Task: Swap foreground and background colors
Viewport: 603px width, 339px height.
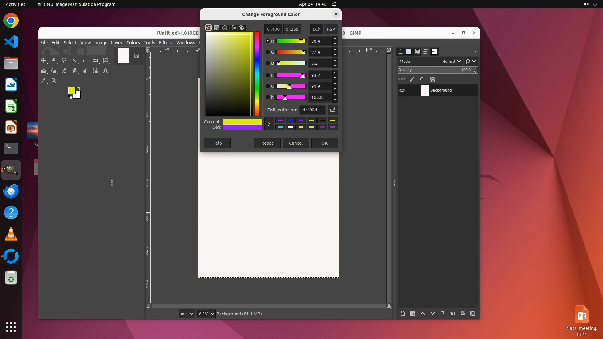Action: coord(79,89)
